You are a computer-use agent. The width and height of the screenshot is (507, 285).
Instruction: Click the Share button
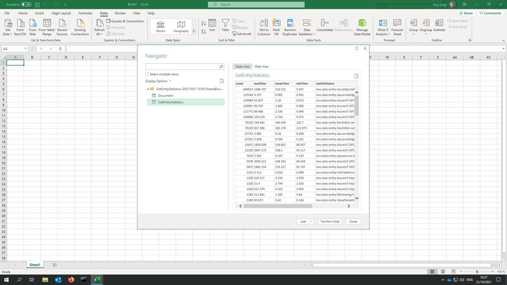466,13
